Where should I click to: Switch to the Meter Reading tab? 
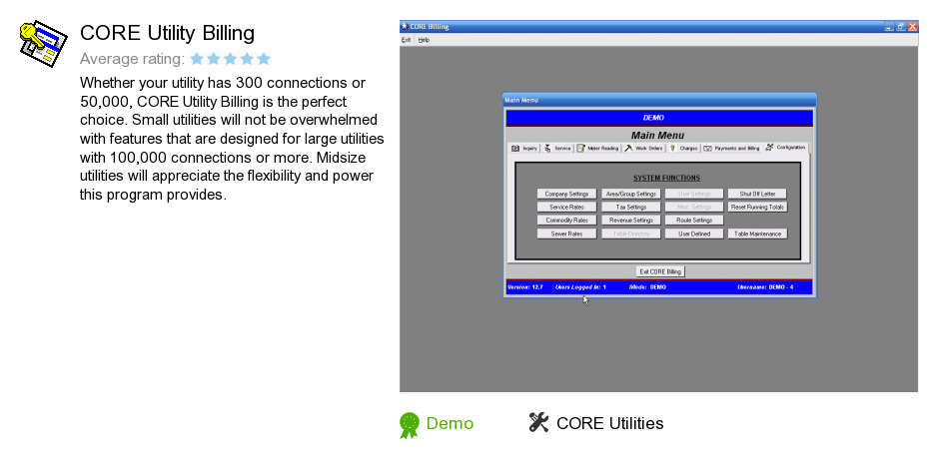(597, 148)
